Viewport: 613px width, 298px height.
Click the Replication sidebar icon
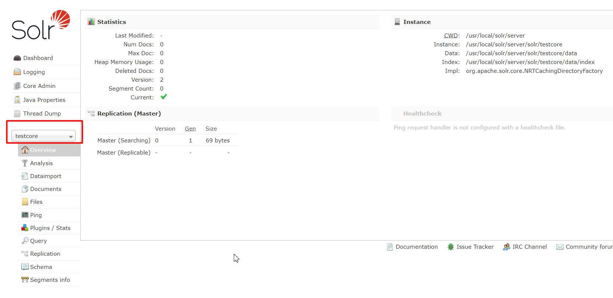coord(25,253)
